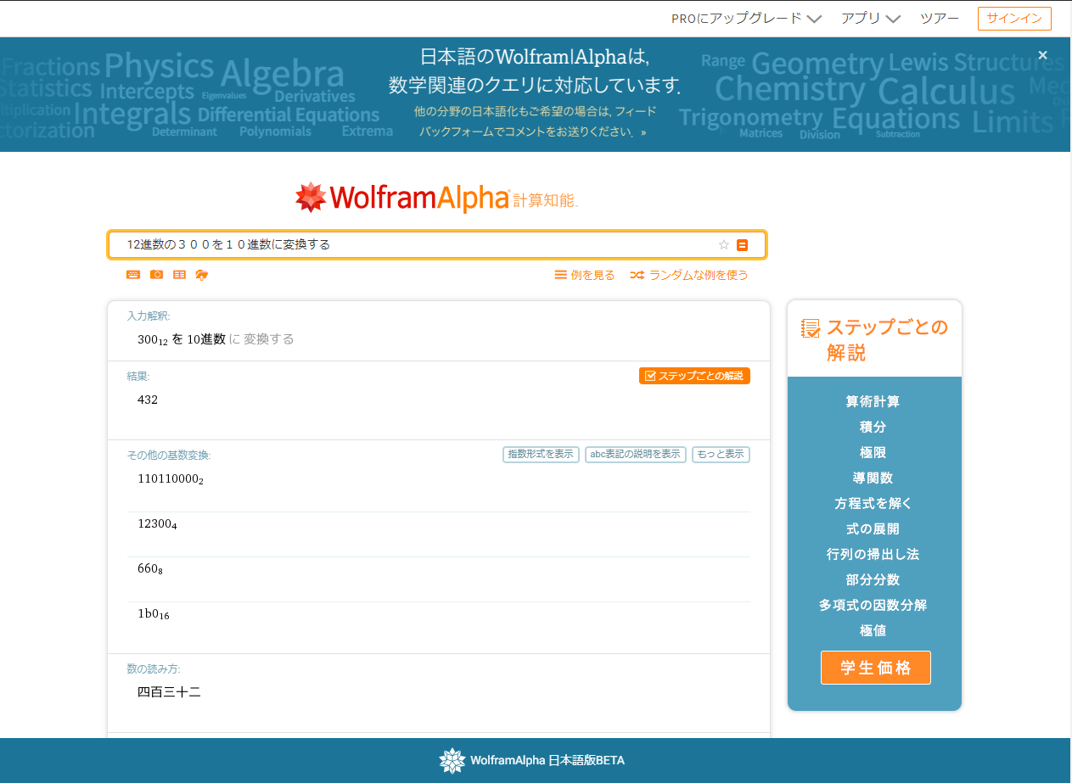Click the 'ステップごとの解説' button in results
The image size is (1072, 783).
coord(694,376)
